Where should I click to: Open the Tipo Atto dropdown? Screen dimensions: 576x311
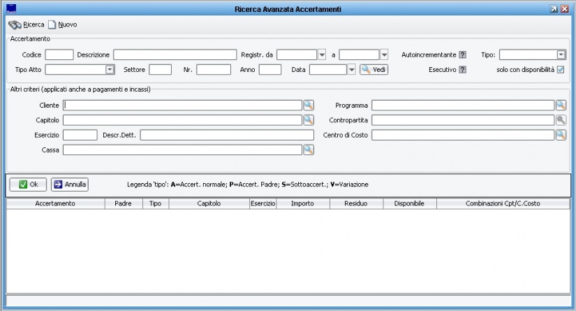pos(110,69)
